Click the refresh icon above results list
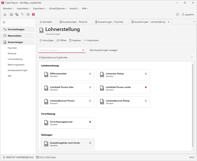 point(191,57)
